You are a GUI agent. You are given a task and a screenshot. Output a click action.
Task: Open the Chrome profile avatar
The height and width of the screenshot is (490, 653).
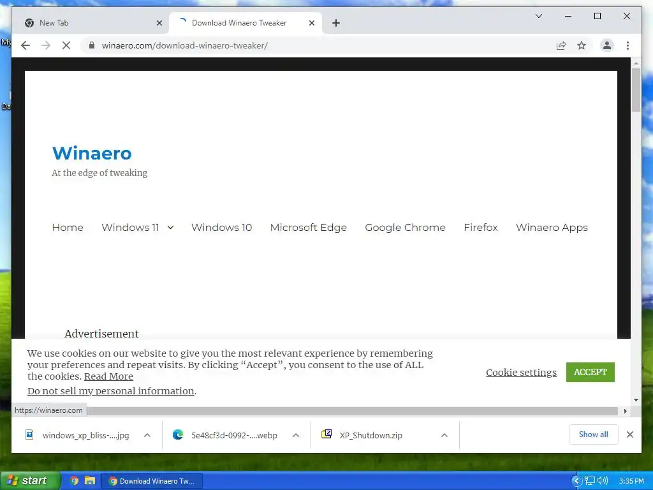click(607, 45)
